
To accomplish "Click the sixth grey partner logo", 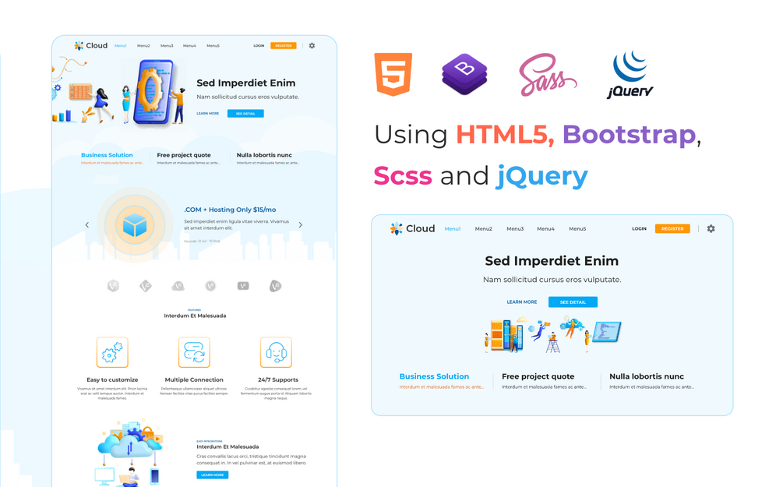I will tap(276, 286).
